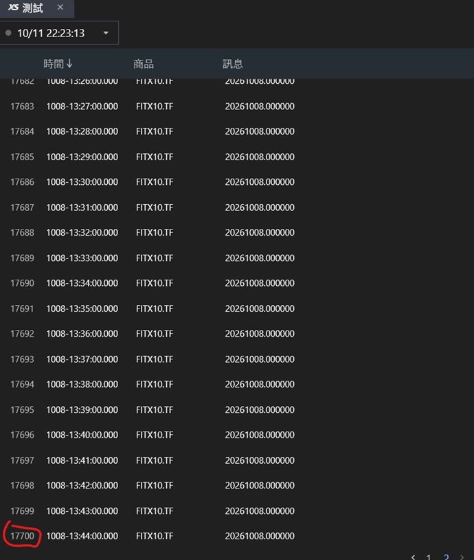
Task: Click the previous page arrow
Action: click(x=414, y=557)
